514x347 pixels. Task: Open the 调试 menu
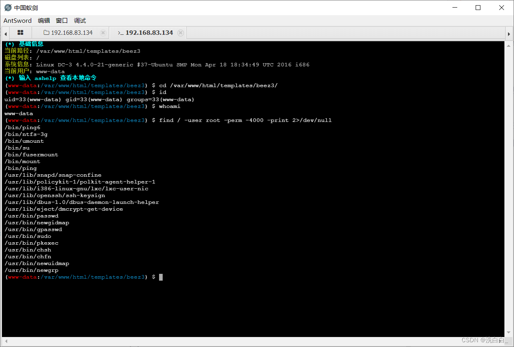[x=79, y=20]
